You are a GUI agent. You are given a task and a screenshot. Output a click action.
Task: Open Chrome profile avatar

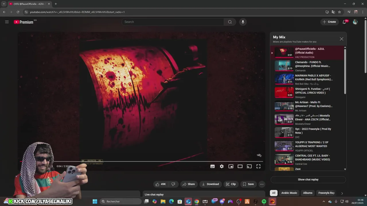pos(356,12)
